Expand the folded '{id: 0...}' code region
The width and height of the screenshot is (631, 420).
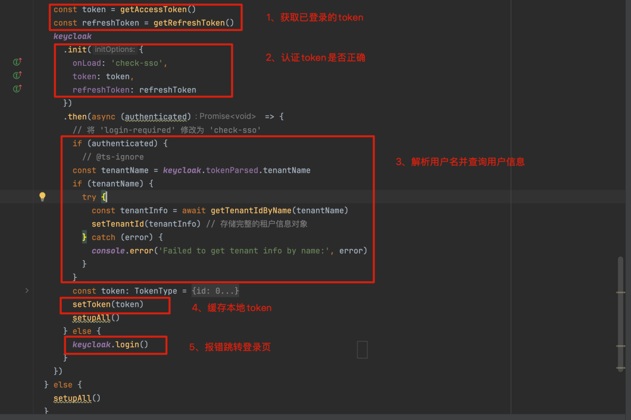pos(215,290)
